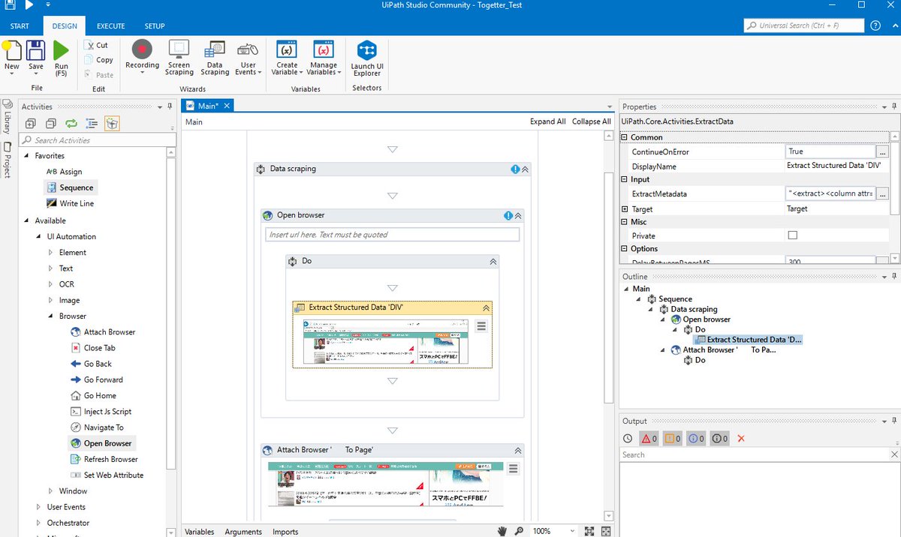901x537 pixels.
Task: Expand the OCR activities group
Action: click(52, 284)
